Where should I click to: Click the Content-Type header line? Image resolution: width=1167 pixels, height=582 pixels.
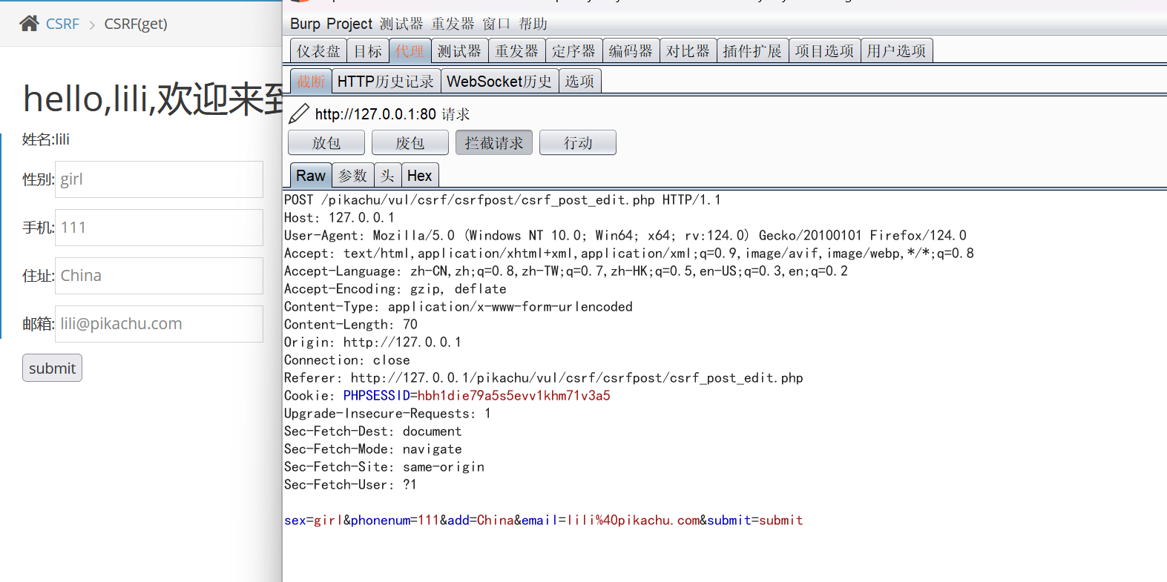[x=458, y=307]
